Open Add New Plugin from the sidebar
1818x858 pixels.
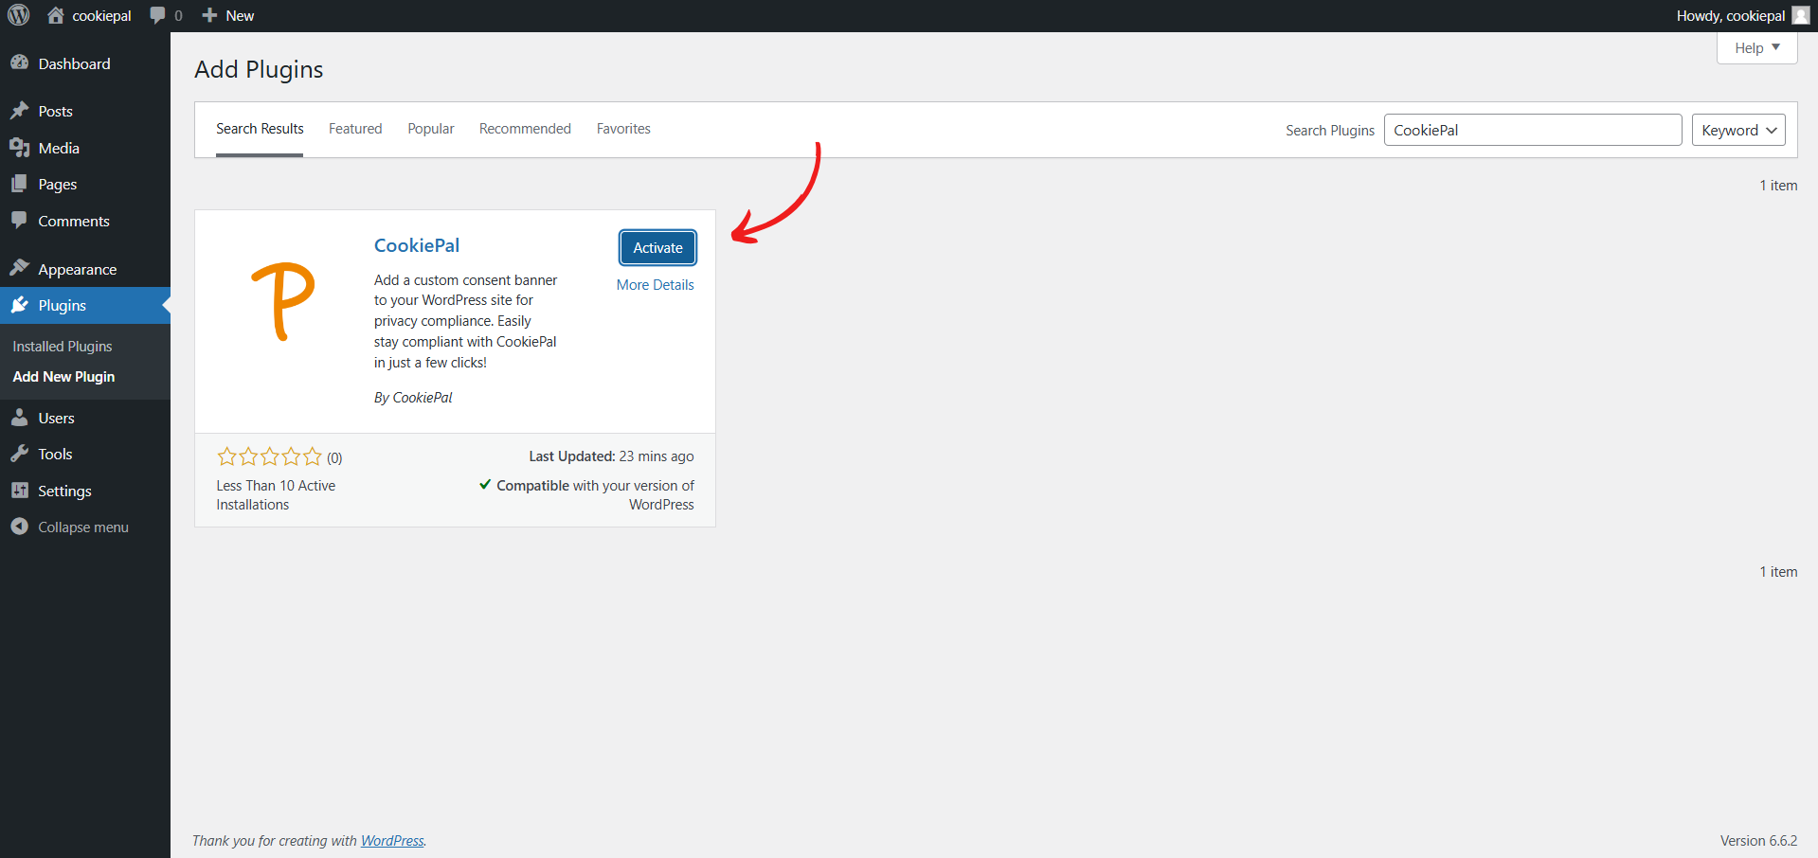click(x=63, y=376)
